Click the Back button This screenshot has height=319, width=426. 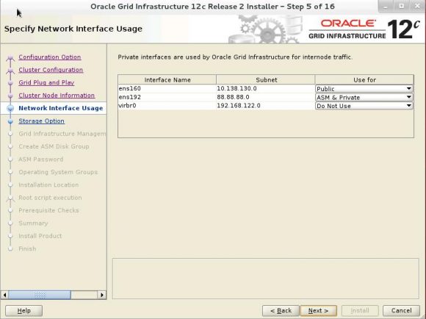click(x=281, y=311)
